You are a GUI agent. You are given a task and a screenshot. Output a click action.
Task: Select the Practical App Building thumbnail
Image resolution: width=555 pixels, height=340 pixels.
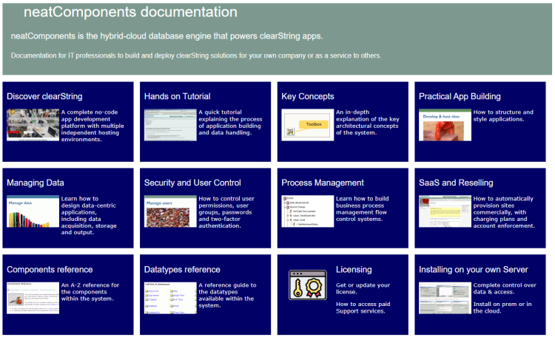tap(445, 125)
